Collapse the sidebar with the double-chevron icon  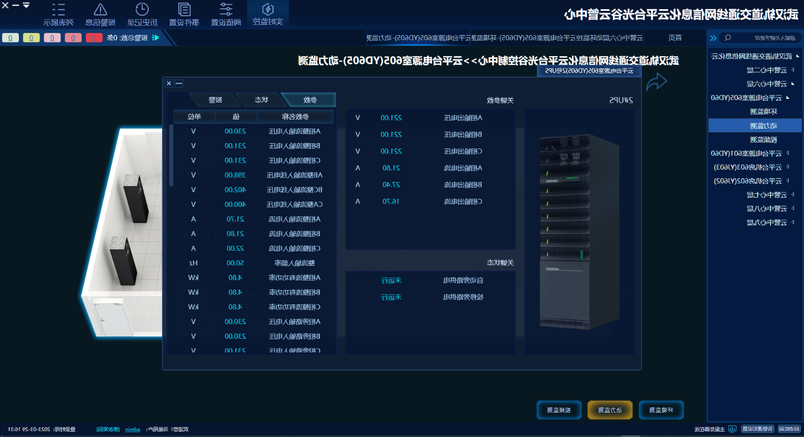pos(713,38)
